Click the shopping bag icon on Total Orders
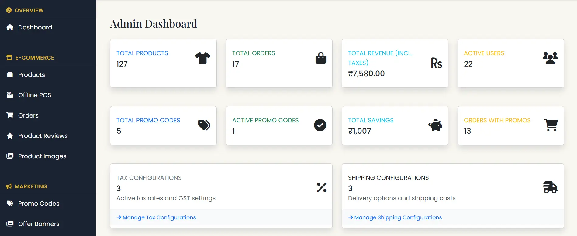Image resolution: width=577 pixels, height=236 pixels. pyautogui.click(x=321, y=58)
